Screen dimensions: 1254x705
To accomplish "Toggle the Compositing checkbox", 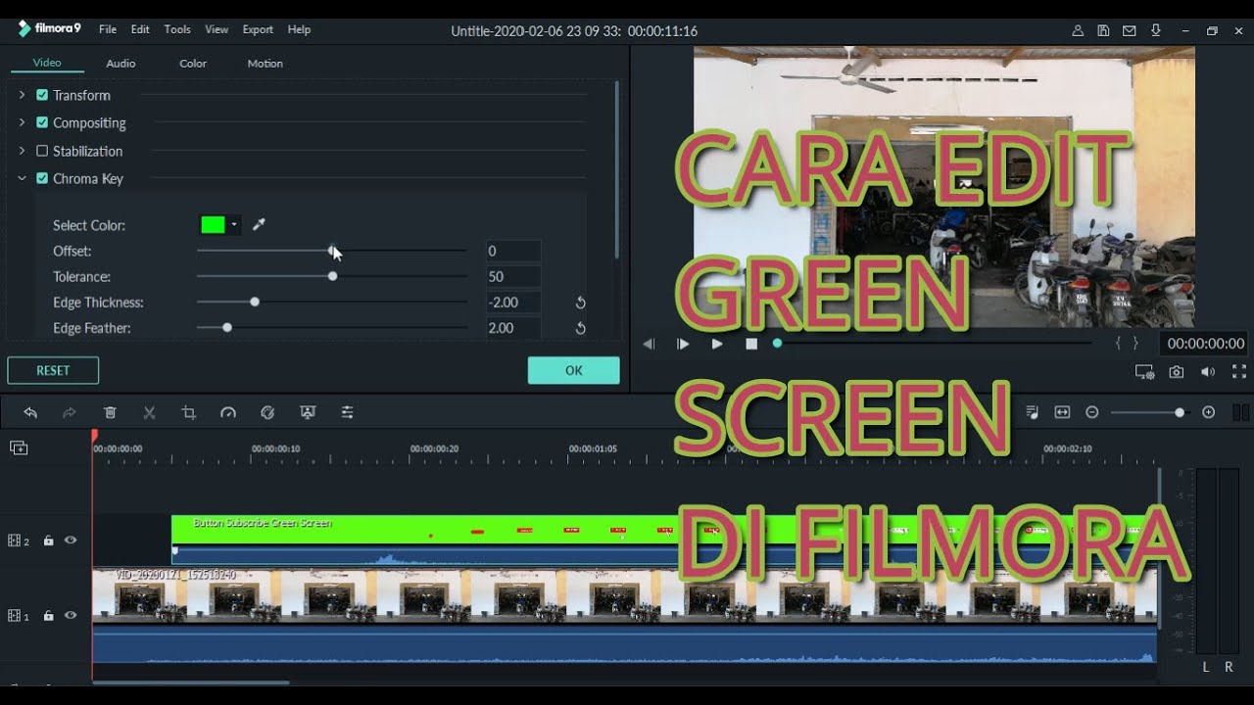I will [42, 122].
